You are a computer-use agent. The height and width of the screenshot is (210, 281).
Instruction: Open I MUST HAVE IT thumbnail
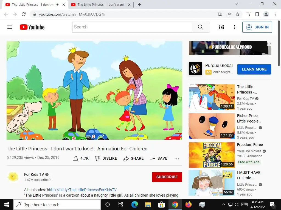pyautogui.click(x=212, y=183)
